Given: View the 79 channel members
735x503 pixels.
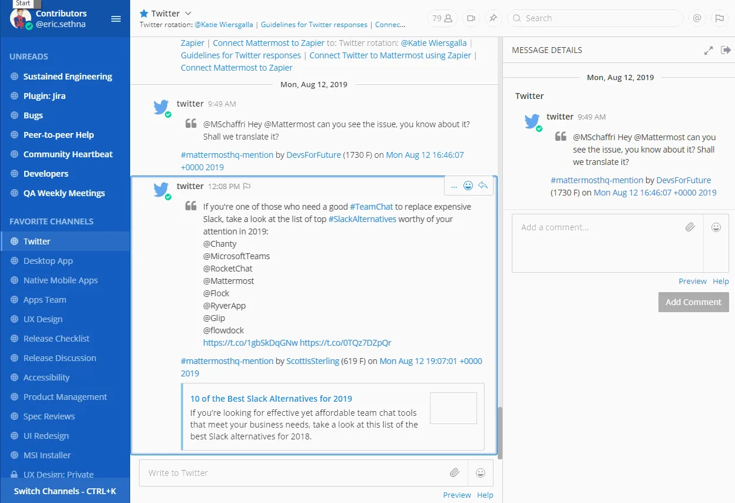Looking at the screenshot, I should pos(442,18).
